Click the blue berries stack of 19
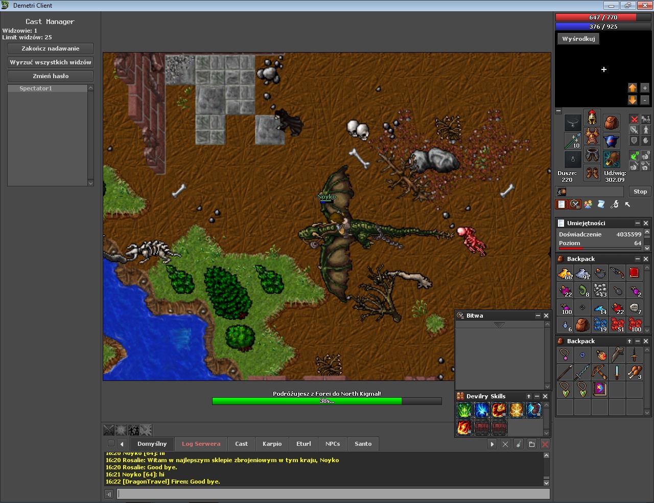This screenshot has width=654, height=503. point(599,325)
